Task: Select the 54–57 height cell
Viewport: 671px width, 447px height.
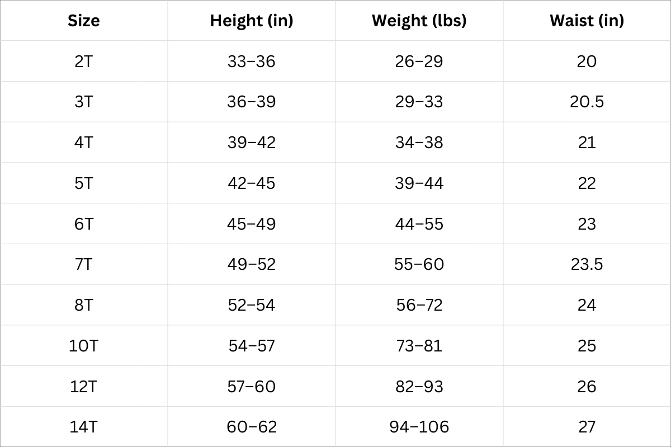Action: pyautogui.click(x=252, y=346)
